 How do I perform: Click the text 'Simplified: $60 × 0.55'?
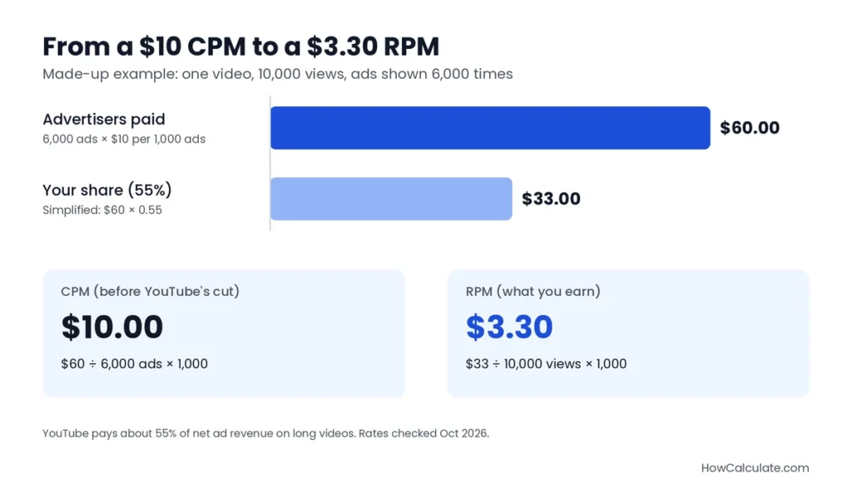pos(102,210)
